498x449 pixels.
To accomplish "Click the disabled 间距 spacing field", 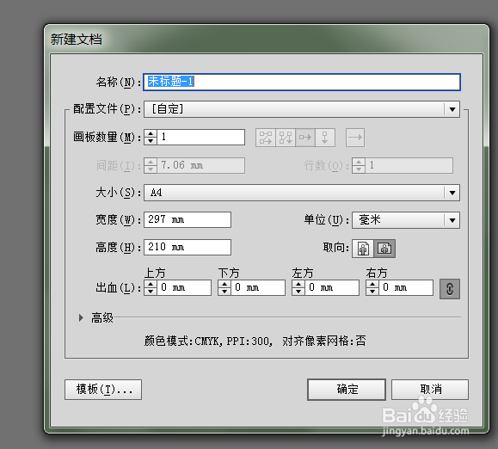I will 200,165.
